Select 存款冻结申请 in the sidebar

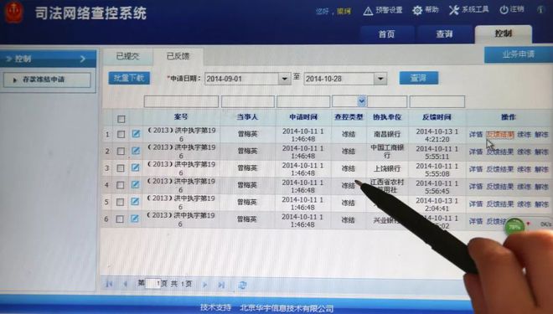coord(47,80)
